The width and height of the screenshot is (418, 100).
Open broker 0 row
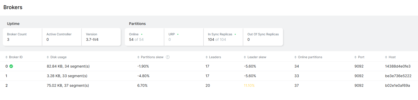(x=209, y=66)
